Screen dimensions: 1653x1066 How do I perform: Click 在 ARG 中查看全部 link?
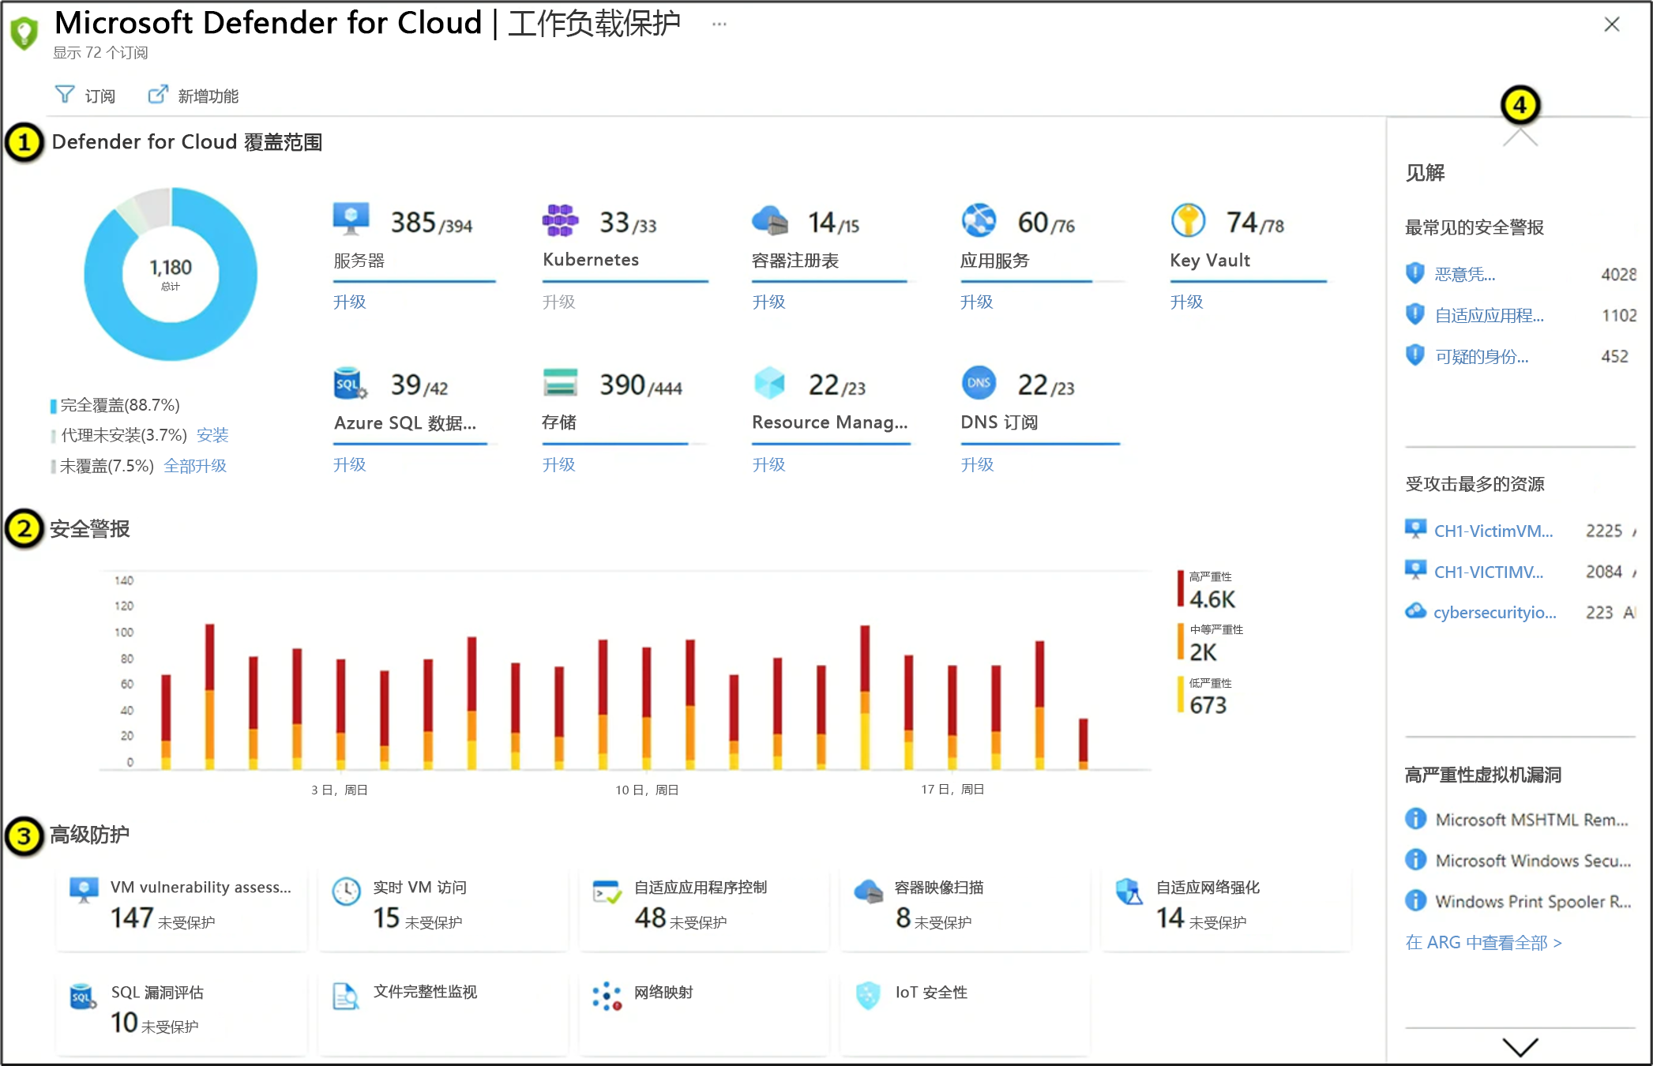[1484, 942]
